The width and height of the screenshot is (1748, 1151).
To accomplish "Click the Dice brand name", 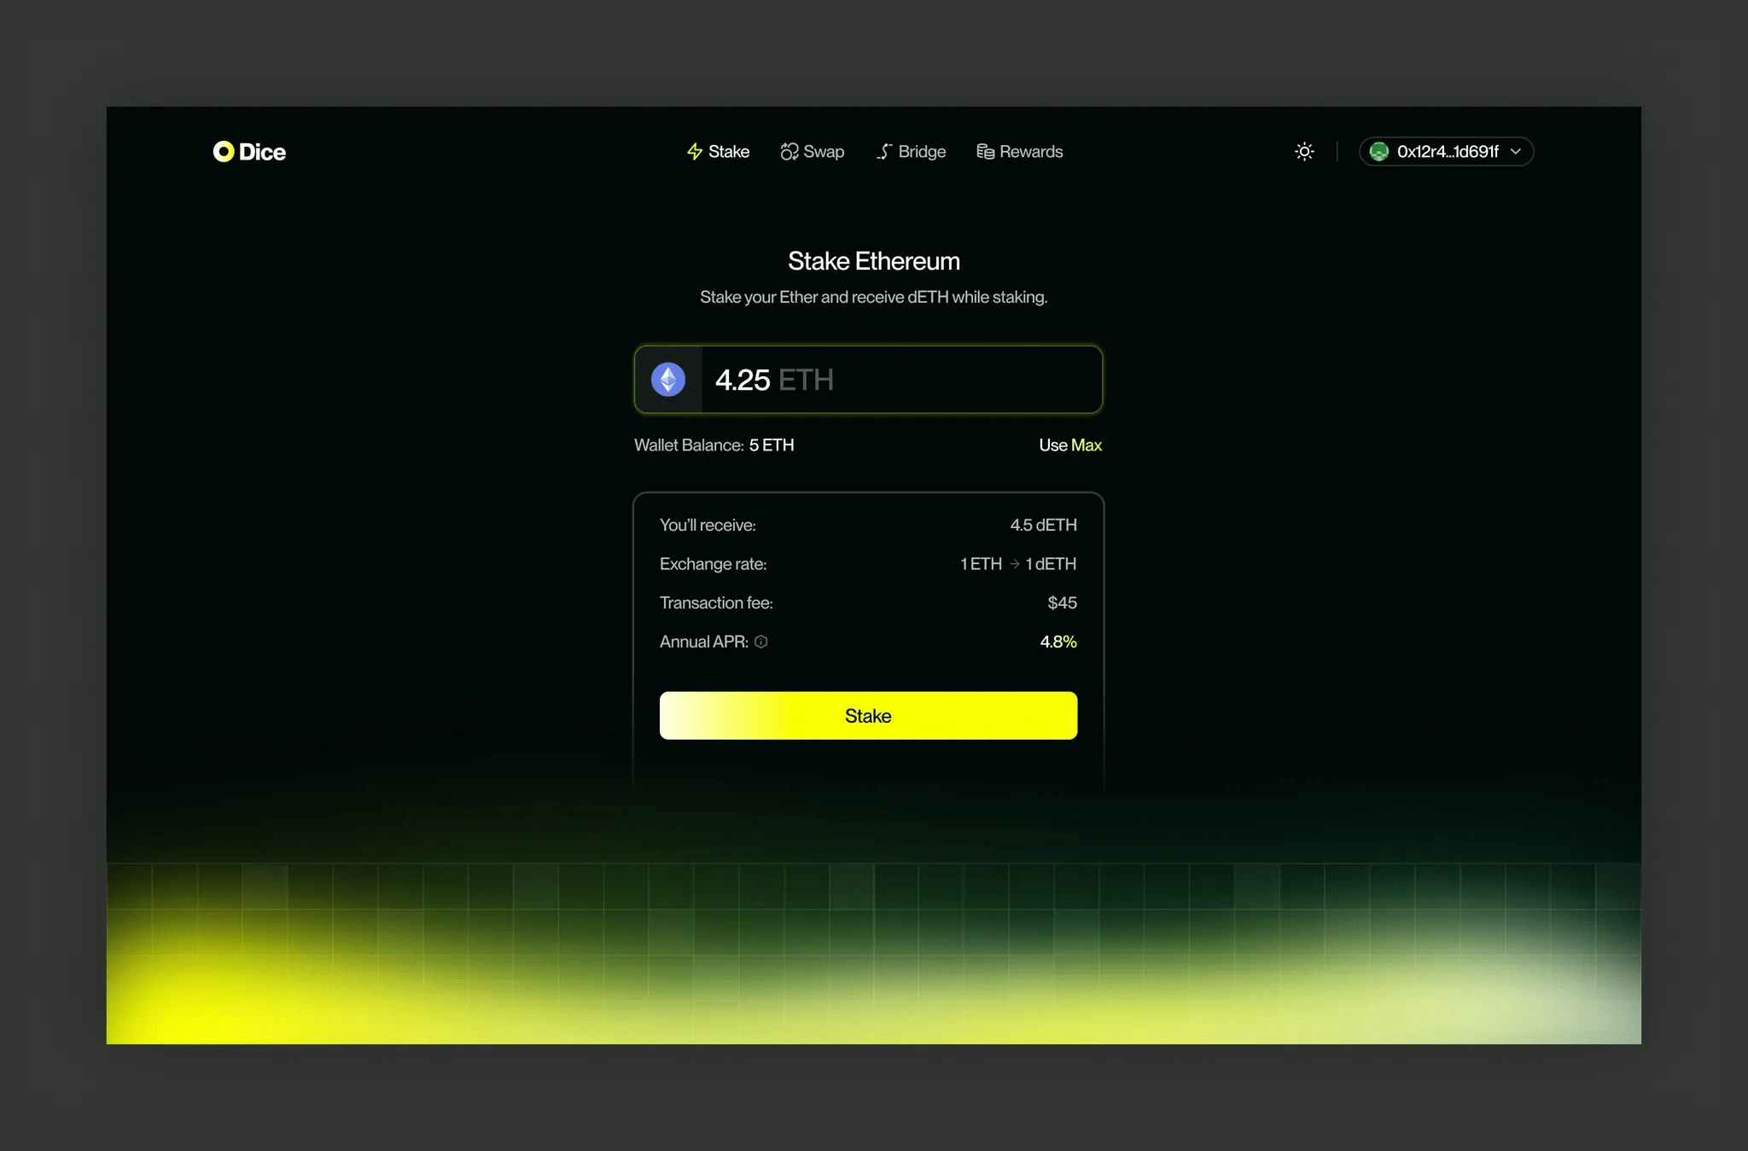I will point(262,152).
